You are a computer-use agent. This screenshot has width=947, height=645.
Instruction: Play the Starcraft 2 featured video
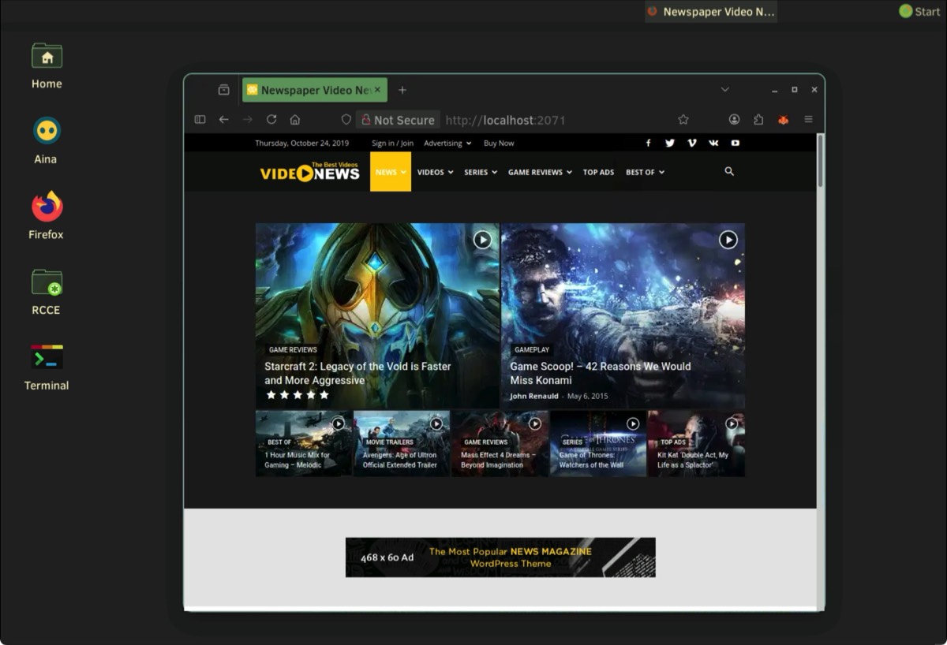coord(482,240)
